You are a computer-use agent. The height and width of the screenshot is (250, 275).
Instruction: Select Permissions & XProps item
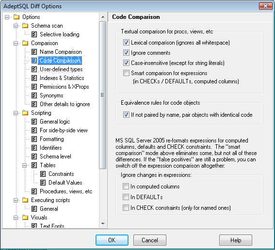[65, 87]
